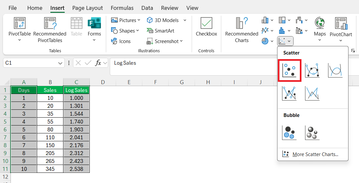Expand the Forms dropdown arrow
359x183 pixels.
click(94, 40)
